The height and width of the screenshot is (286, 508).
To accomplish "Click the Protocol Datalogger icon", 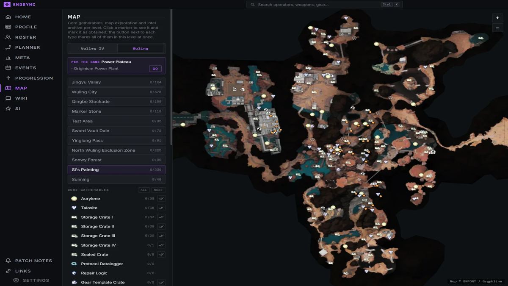I will [74, 264].
